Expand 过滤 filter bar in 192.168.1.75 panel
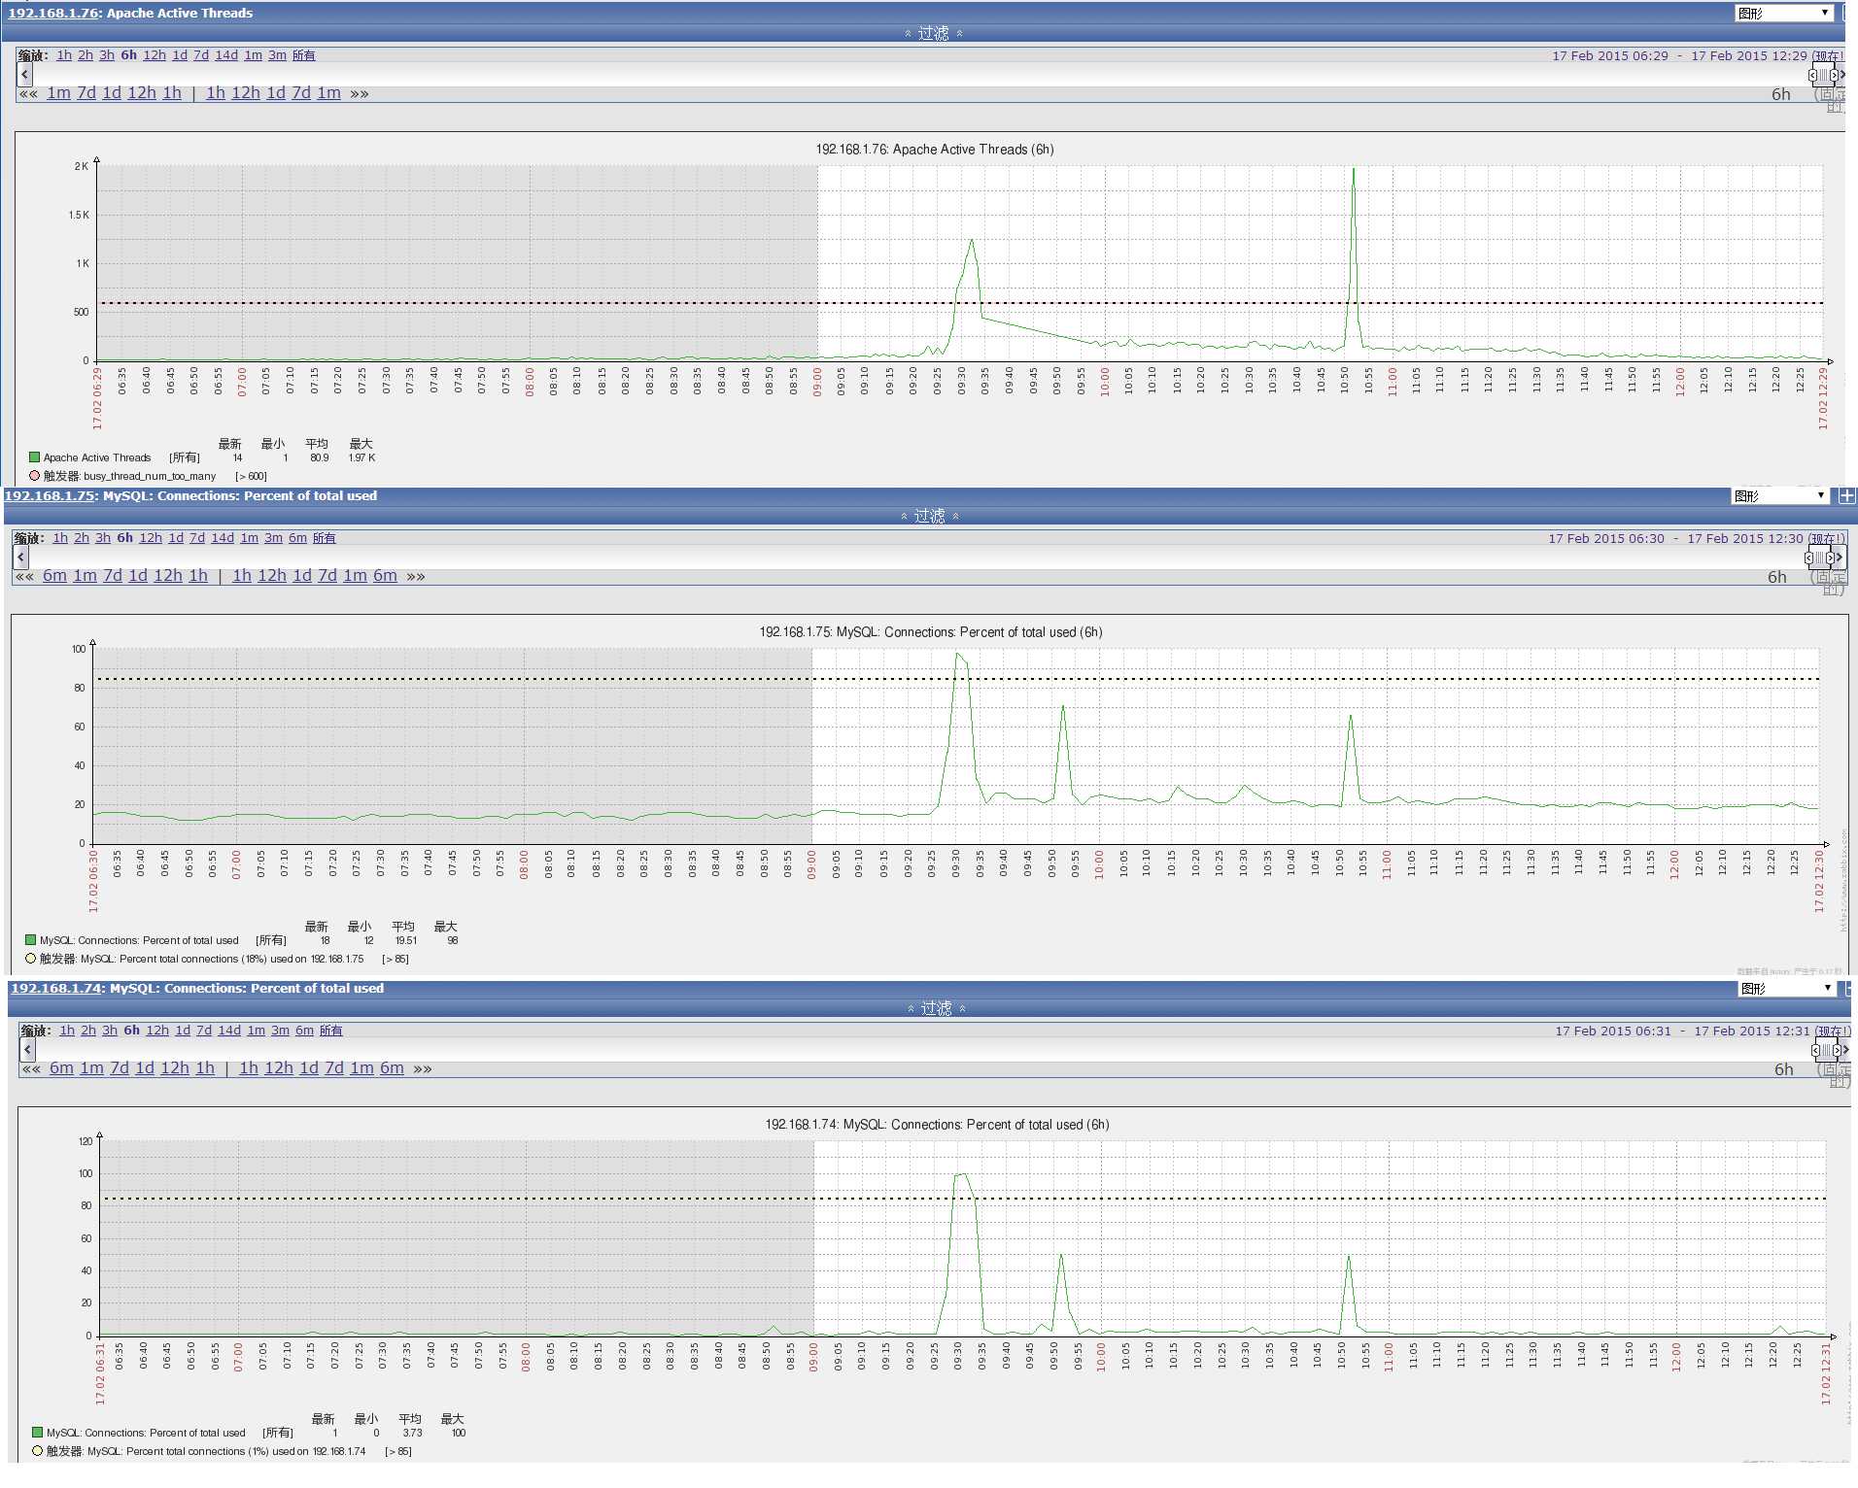 (929, 516)
